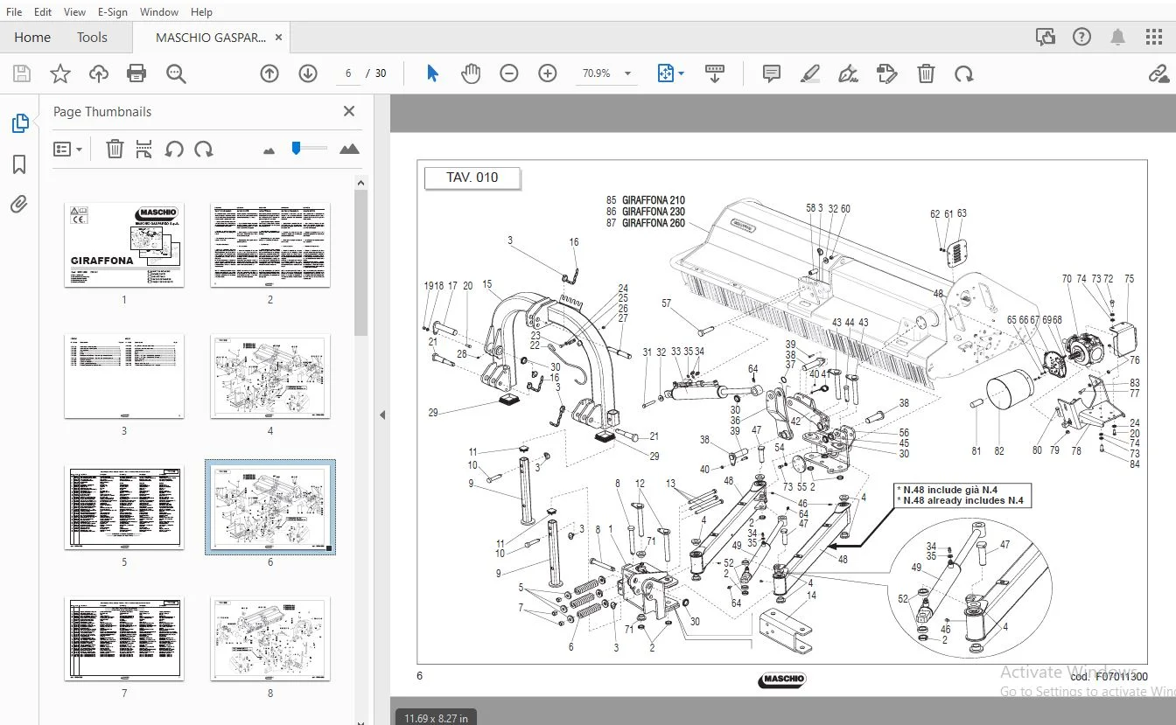The width and height of the screenshot is (1176, 725).
Task: Click the Save file icon
Action: (21, 73)
